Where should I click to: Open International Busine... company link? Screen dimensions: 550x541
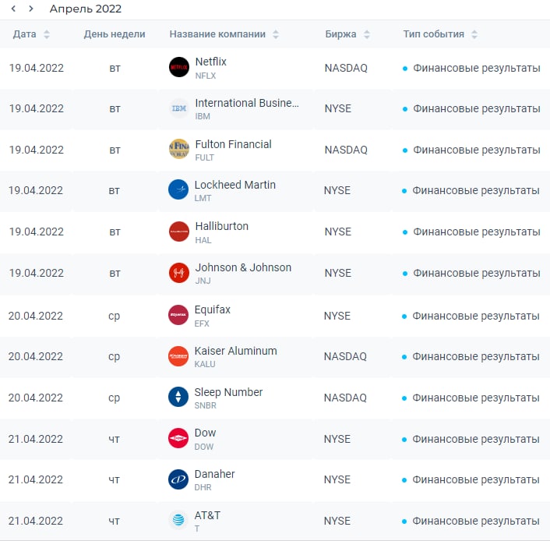[247, 103]
